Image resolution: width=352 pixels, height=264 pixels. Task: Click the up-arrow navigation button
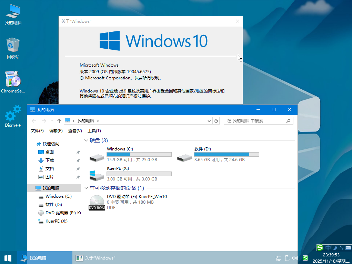click(59, 121)
